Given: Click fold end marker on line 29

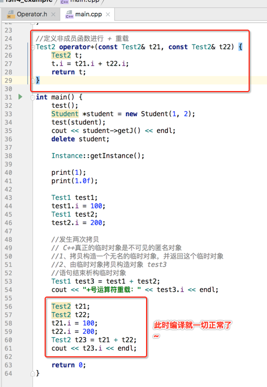Looking at the screenshot, I should 33,80.
